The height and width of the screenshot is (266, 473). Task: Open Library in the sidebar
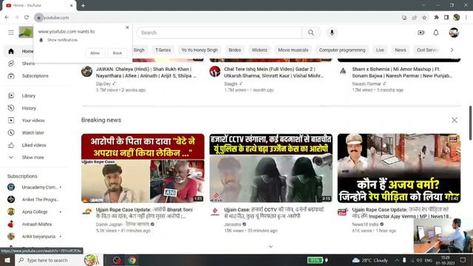pos(28,95)
